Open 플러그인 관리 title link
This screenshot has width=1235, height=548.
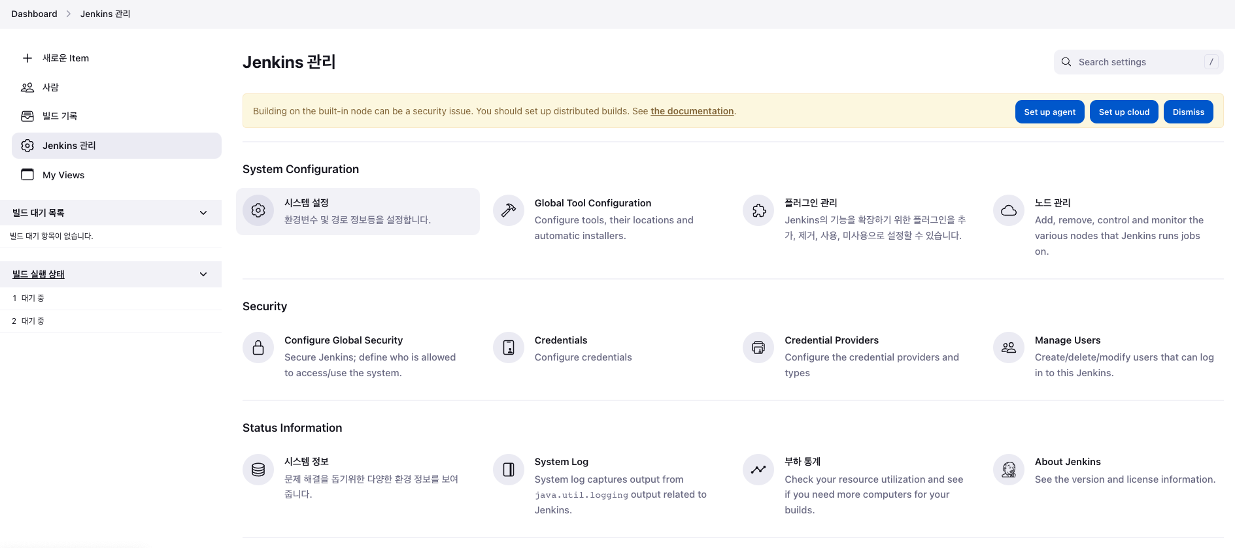pos(811,203)
